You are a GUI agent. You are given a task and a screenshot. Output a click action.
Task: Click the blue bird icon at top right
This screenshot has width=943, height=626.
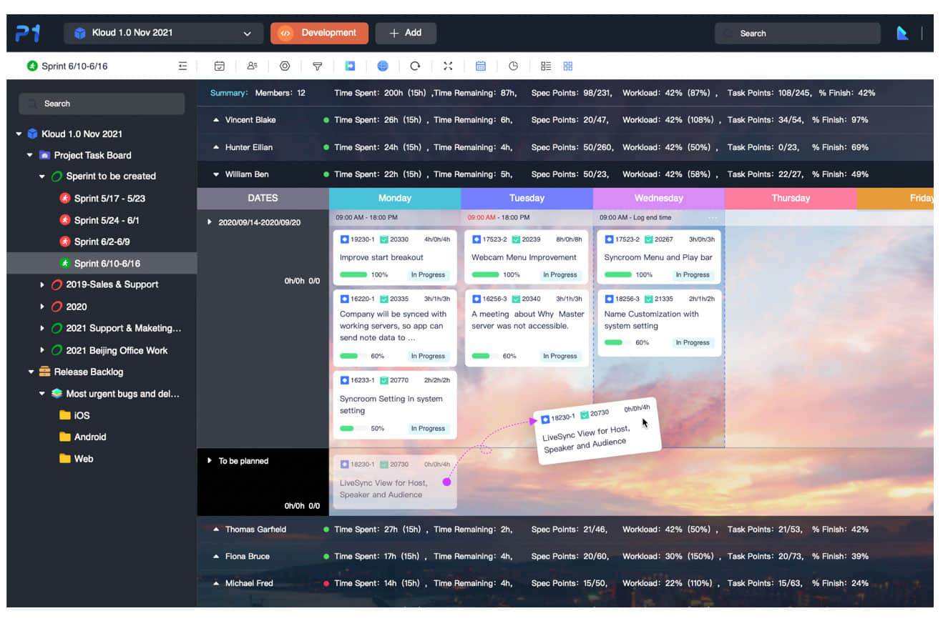903,33
